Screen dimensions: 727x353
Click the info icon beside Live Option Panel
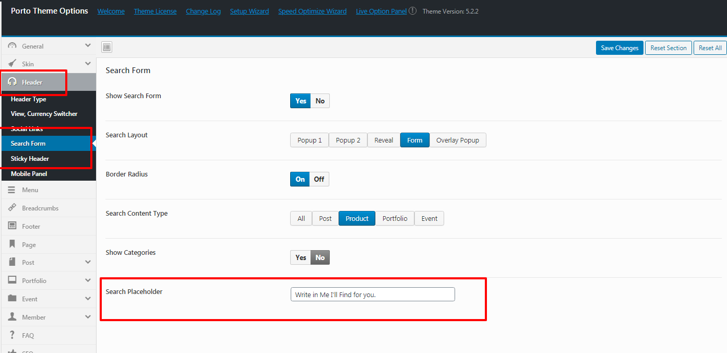click(413, 10)
